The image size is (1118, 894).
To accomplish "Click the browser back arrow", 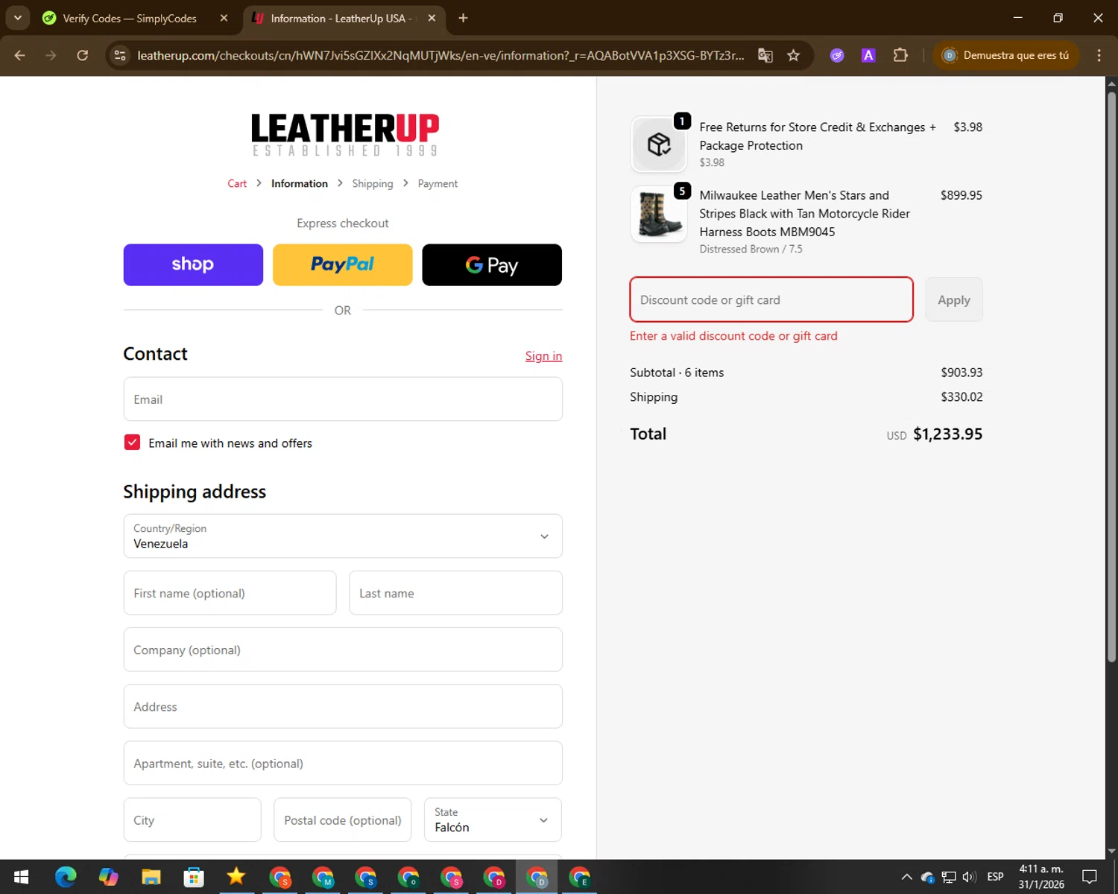I will click(20, 55).
